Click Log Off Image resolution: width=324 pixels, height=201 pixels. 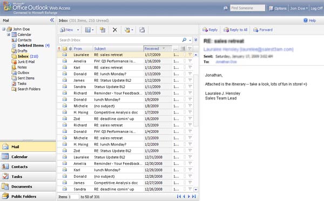coord(316,8)
